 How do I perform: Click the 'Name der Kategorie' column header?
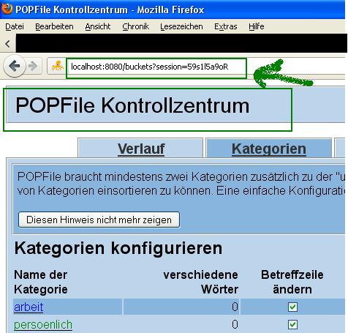click(x=41, y=282)
